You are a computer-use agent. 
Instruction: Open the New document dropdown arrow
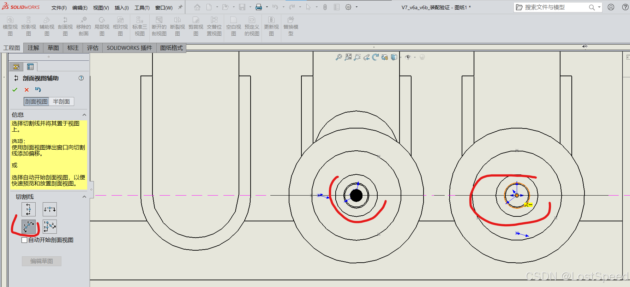coord(217,7)
